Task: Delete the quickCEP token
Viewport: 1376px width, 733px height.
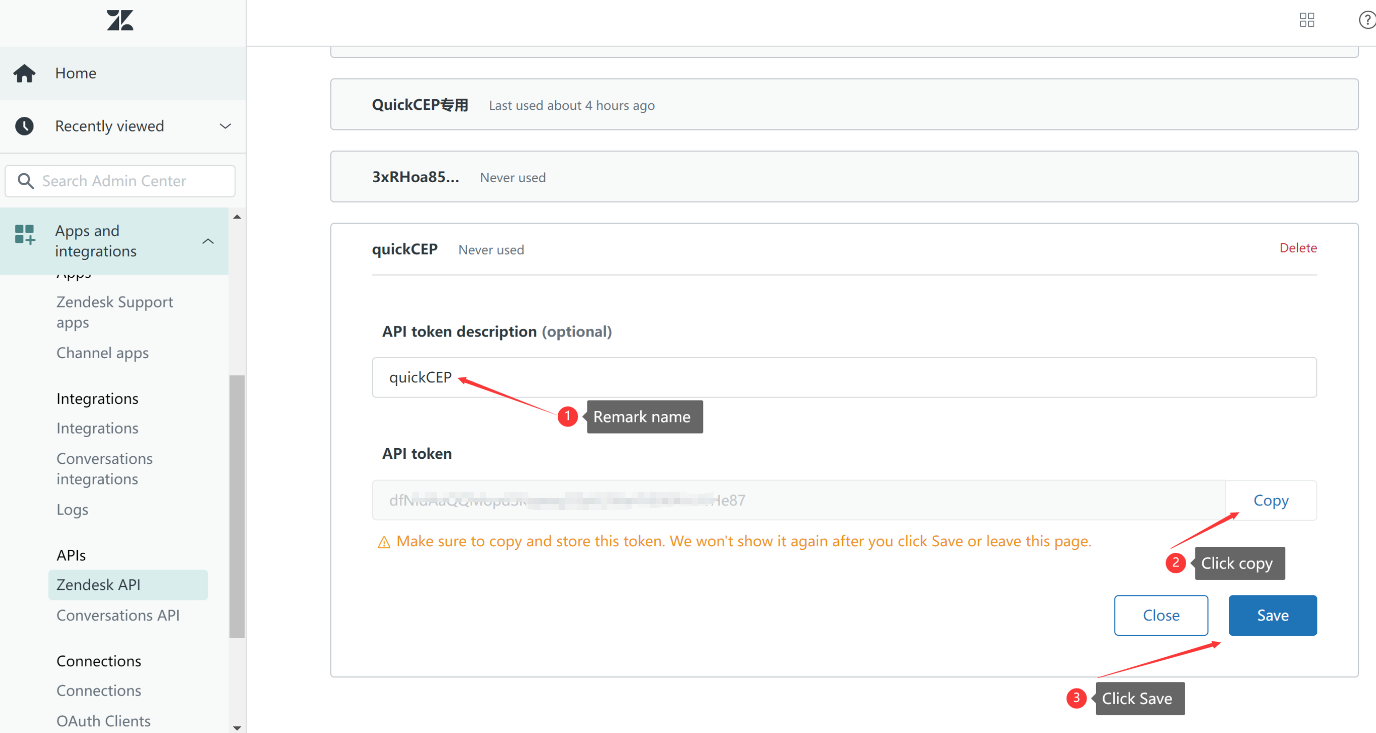Action: (1298, 248)
